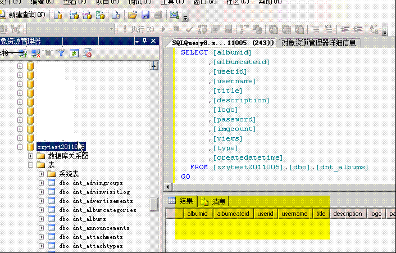The height and width of the screenshot is (253, 396).
Task: Collapse the zzytest2011005 database node
Action: pyautogui.click(x=20, y=147)
